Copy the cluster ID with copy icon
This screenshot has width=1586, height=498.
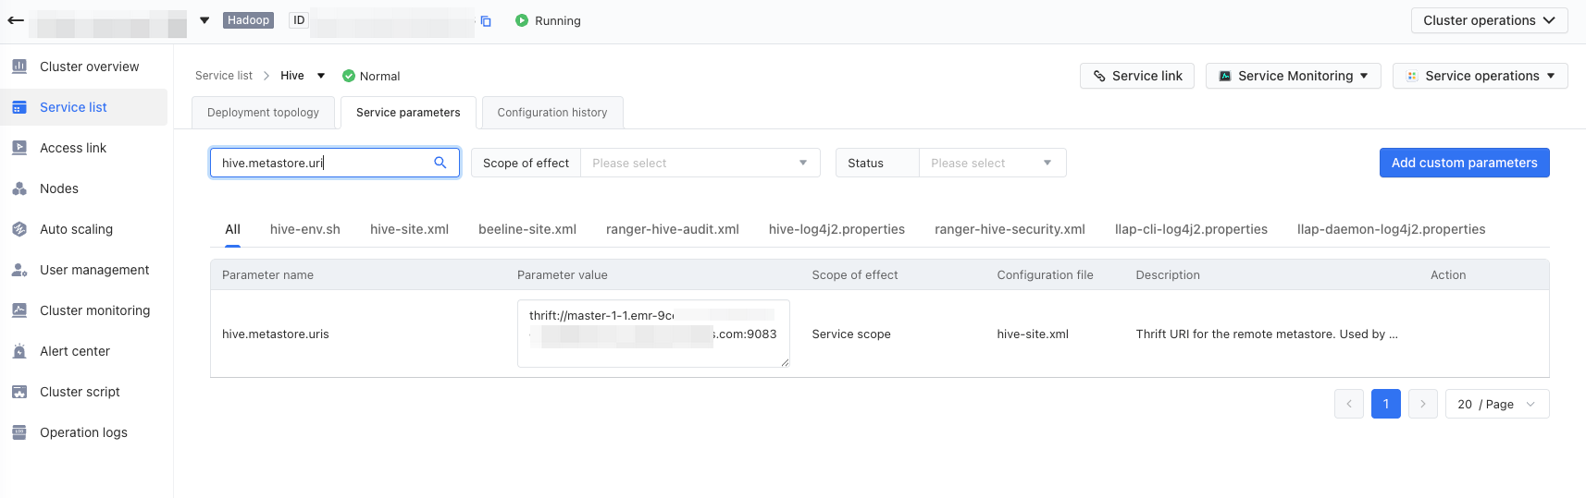pos(486,21)
